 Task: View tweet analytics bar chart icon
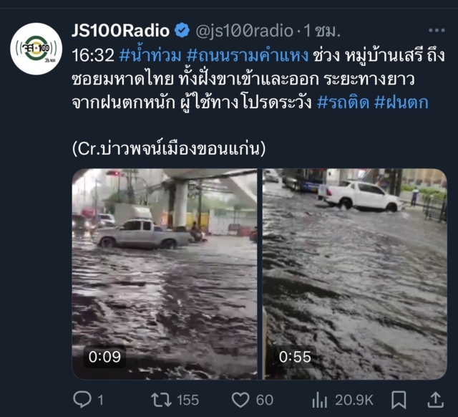click(x=320, y=400)
